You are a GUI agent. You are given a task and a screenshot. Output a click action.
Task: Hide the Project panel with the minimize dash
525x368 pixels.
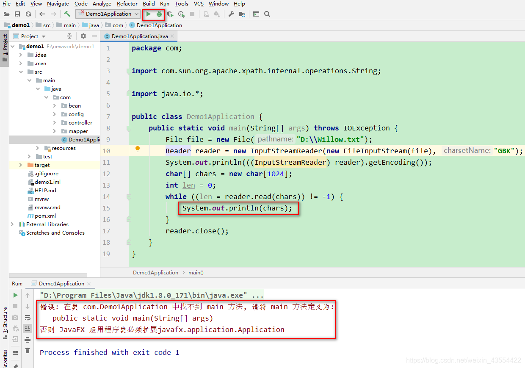(94, 36)
